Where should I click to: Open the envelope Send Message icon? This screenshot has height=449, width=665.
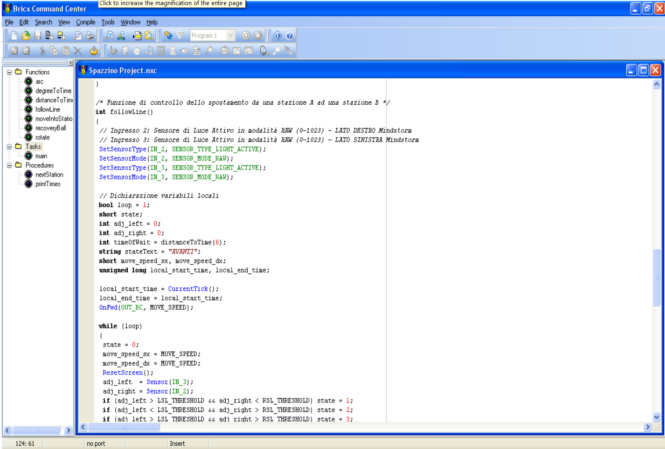point(225,51)
